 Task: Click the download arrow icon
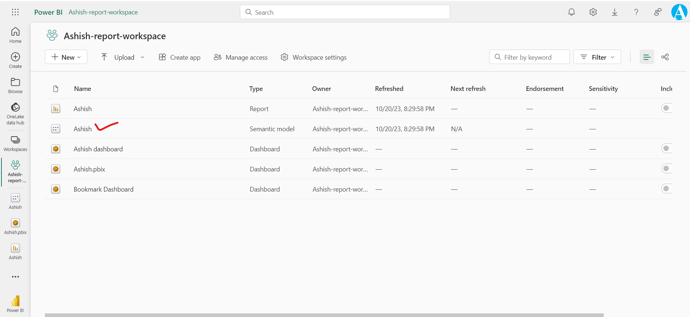point(615,12)
